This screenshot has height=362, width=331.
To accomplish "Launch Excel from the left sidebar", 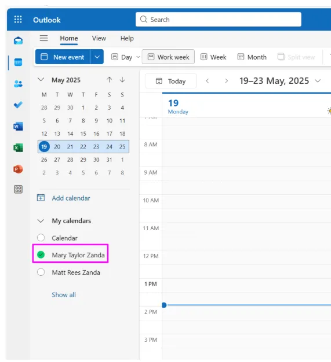I will 18,148.
